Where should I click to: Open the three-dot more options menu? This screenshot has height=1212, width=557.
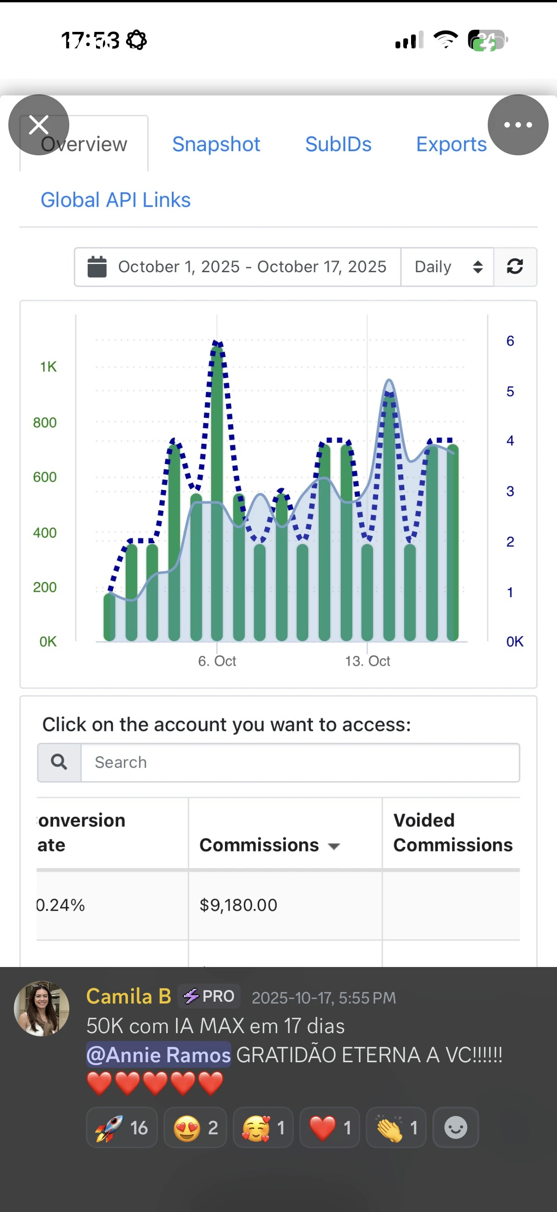coord(518,125)
